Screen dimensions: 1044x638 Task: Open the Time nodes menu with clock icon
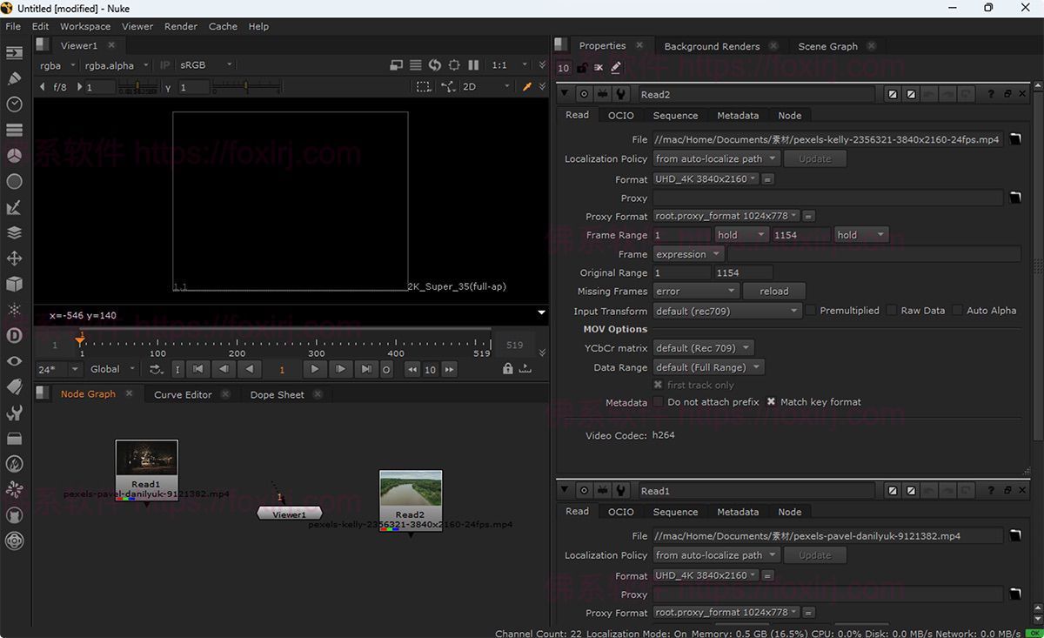[14, 104]
